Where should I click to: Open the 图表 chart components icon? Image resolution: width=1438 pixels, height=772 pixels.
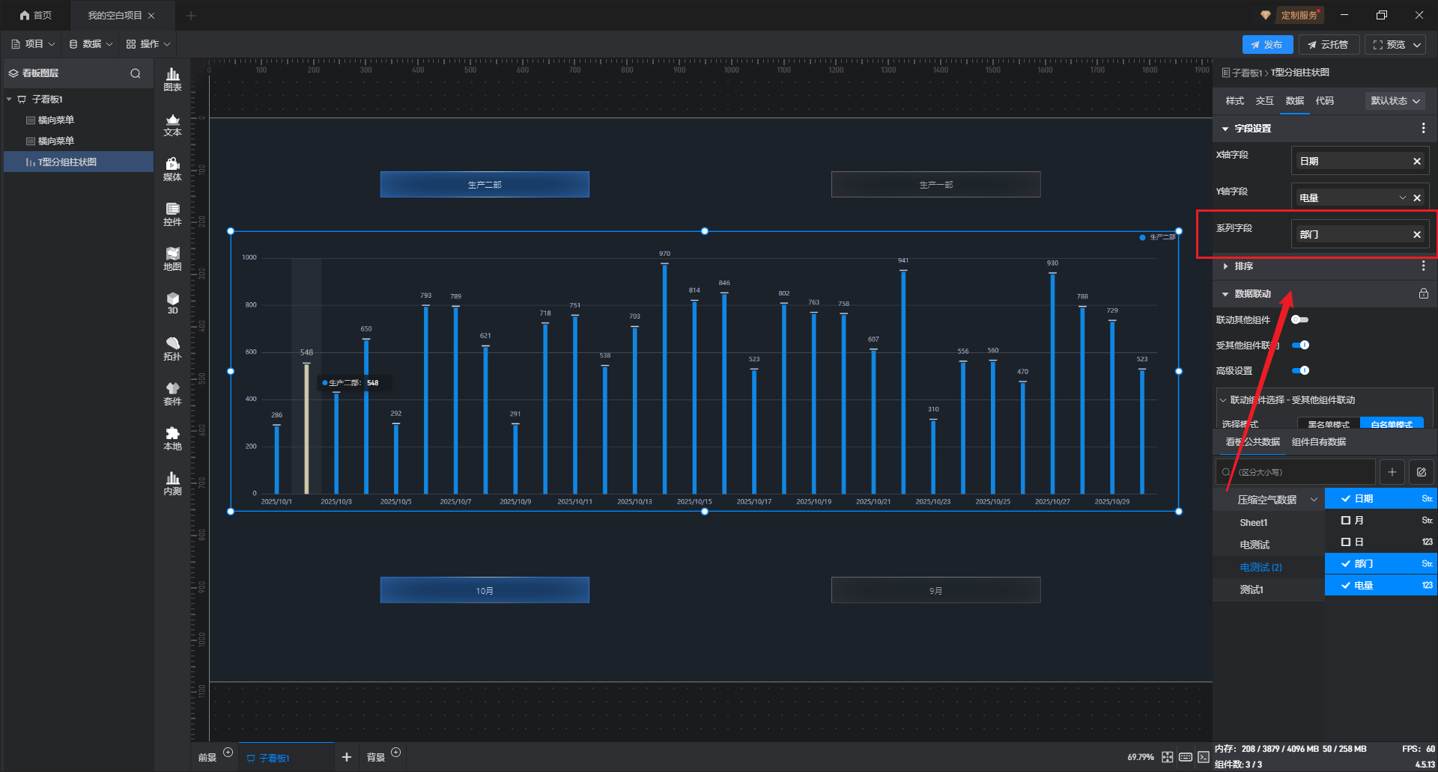point(172,79)
